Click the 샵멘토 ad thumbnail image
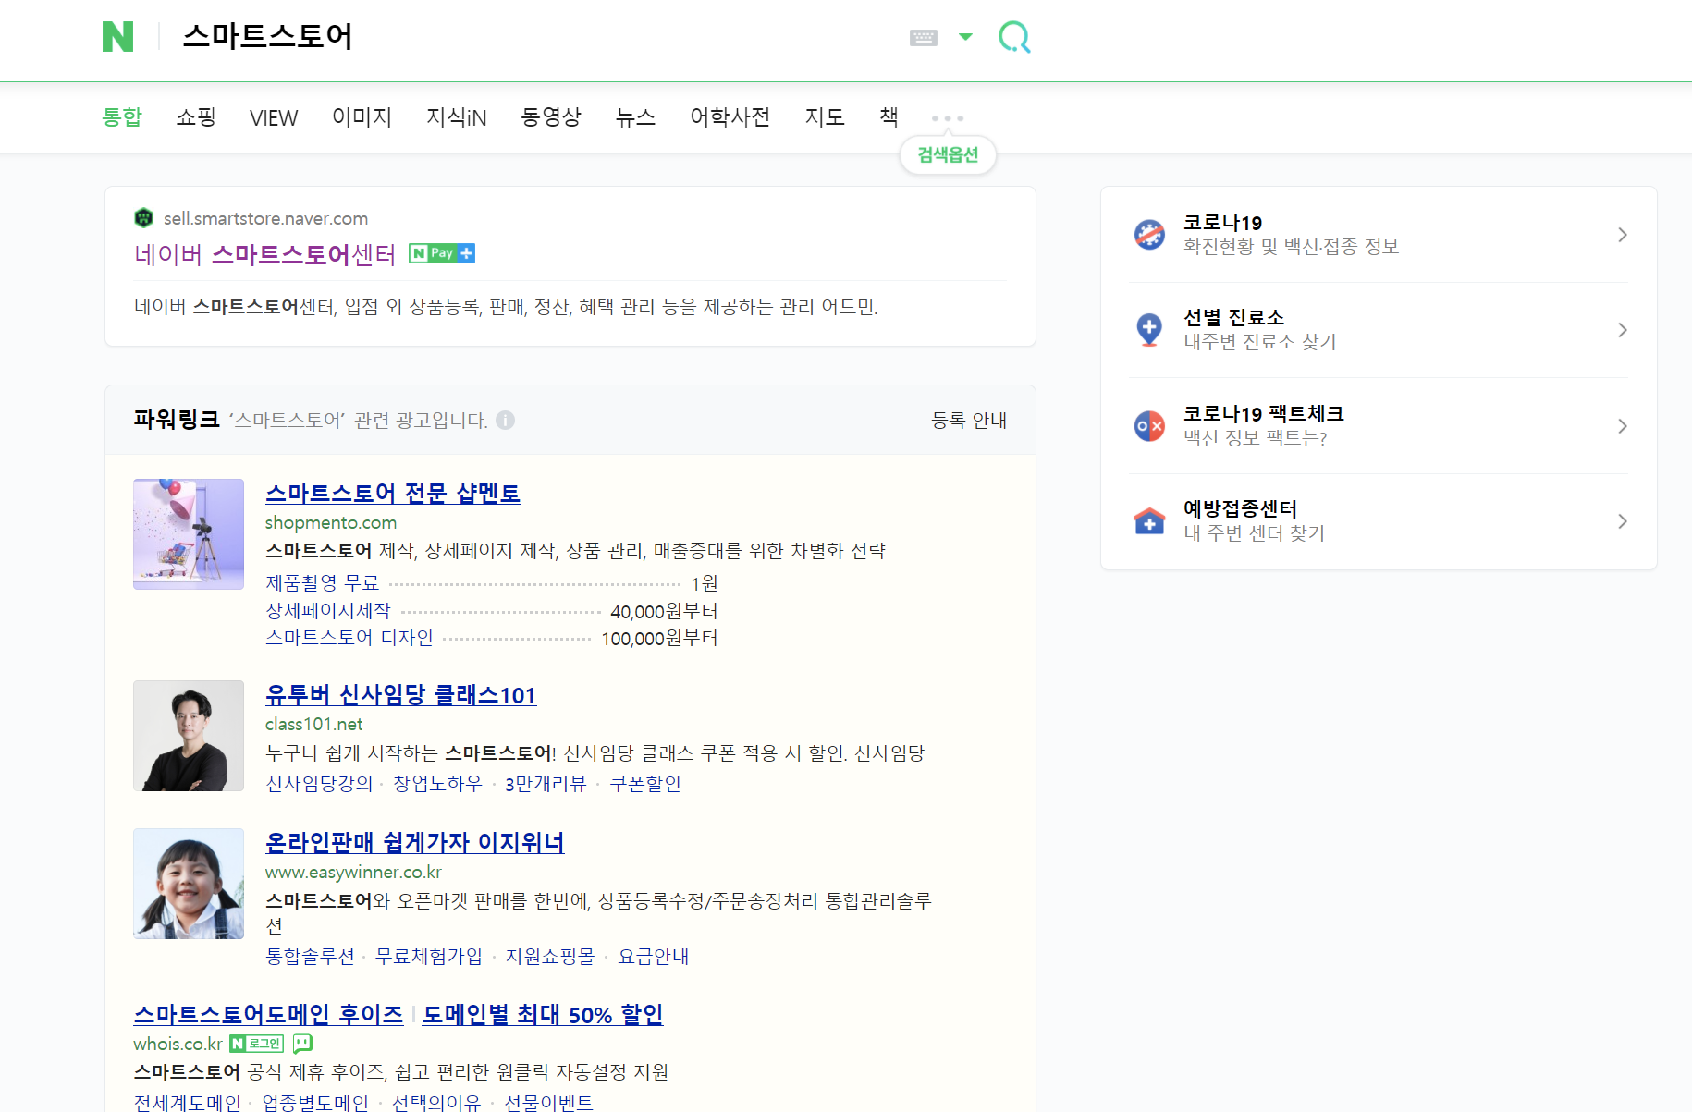The width and height of the screenshot is (1692, 1112). tap(189, 534)
